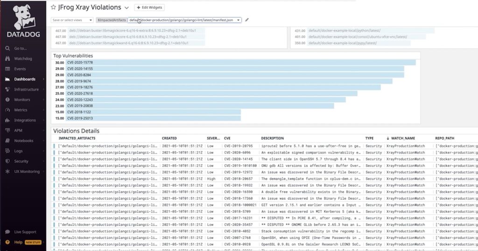This screenshot has height=251, width=478.
Task: Click the CVE-2018-1000021 cell
Action: 240,205
